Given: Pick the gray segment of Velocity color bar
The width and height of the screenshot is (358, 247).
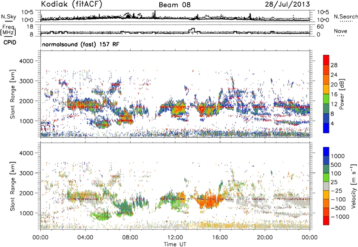Looking at the screenshot, I should click(x=326, y=186).
